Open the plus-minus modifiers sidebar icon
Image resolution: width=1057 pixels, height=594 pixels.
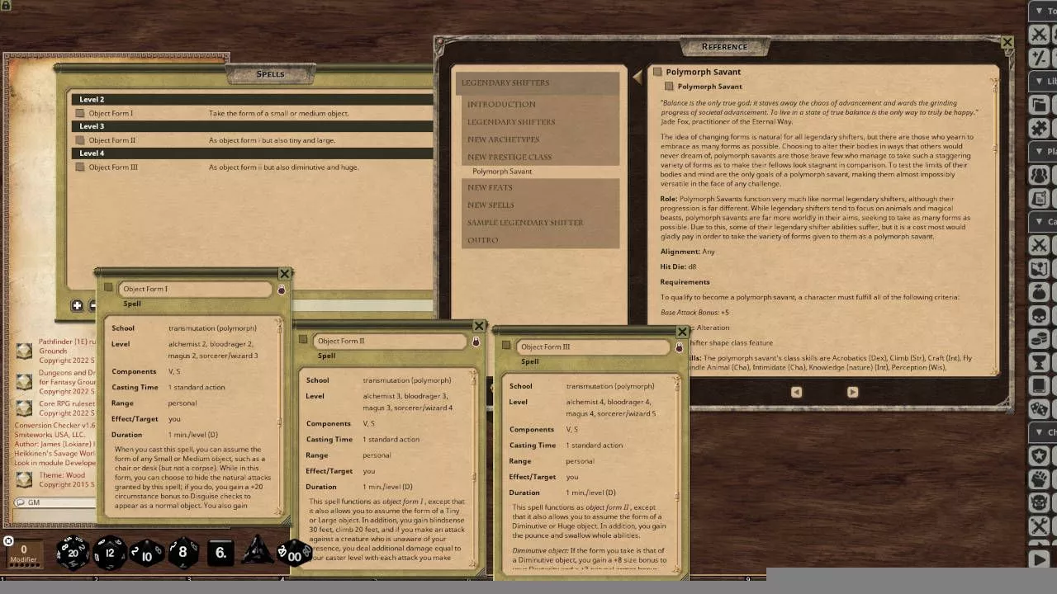point(1040,58)
